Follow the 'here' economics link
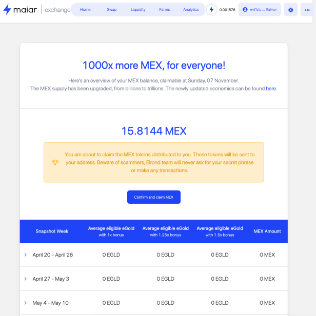Image resolution: width=316 pixels, height=316 pixels. 271,89
